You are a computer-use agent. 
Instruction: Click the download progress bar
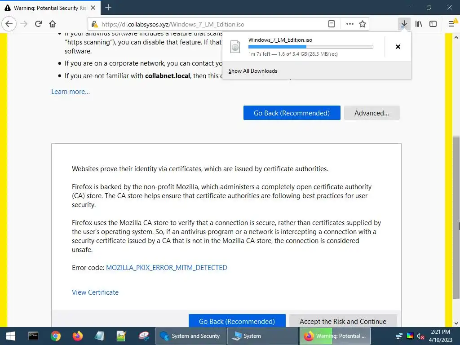tap(311, 47)
